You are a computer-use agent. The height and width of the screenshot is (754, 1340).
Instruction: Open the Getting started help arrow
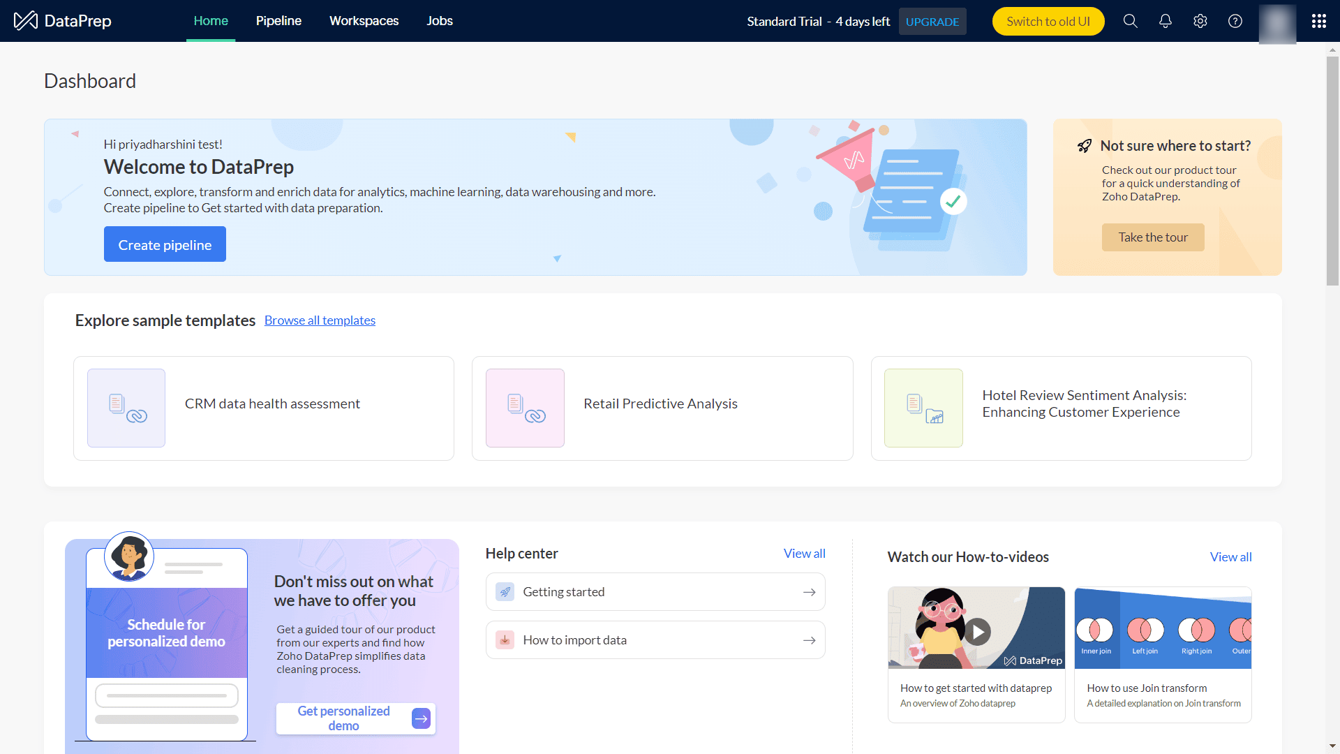pos(809,592)
